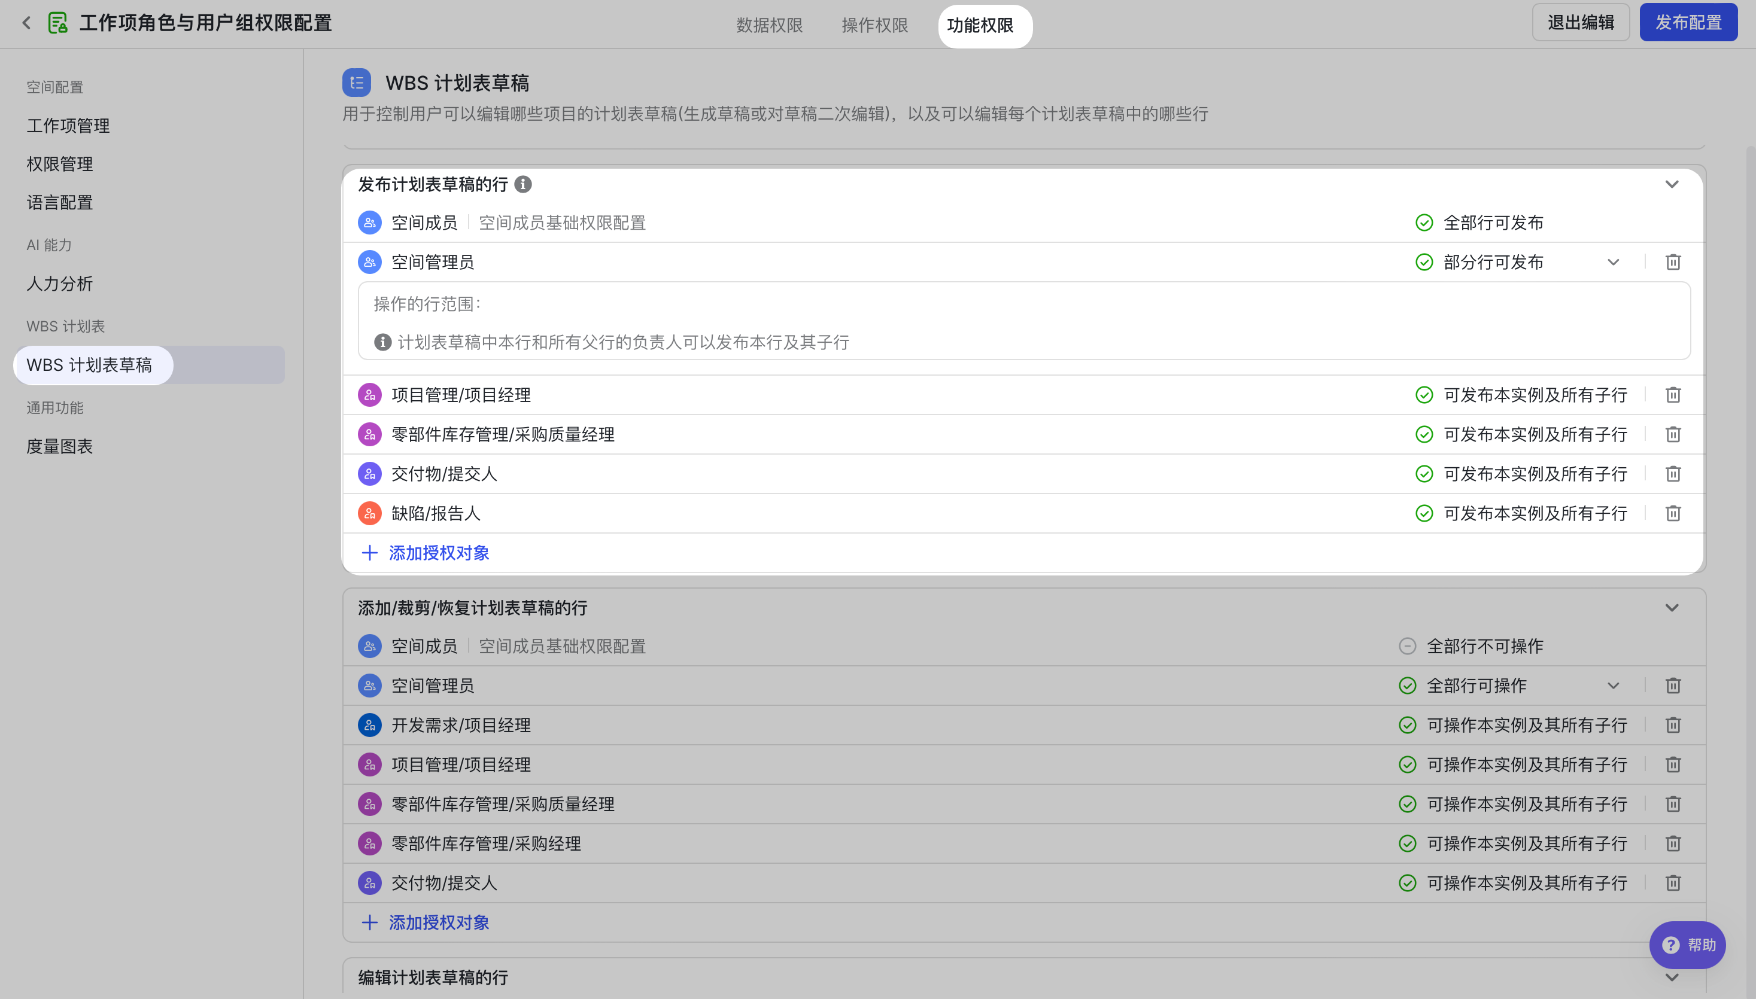
Task: Open the 帮助 floating button
Action: (x=1687, y=945)
